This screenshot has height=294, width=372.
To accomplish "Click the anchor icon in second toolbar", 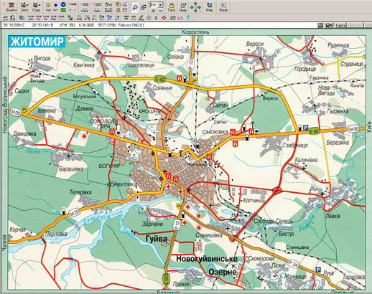I will coord(156,18).
